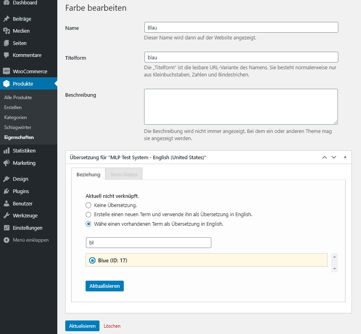Open the WooCommerce logo icon
Screen dimensions: 361x334
click(x=6, y=71)
